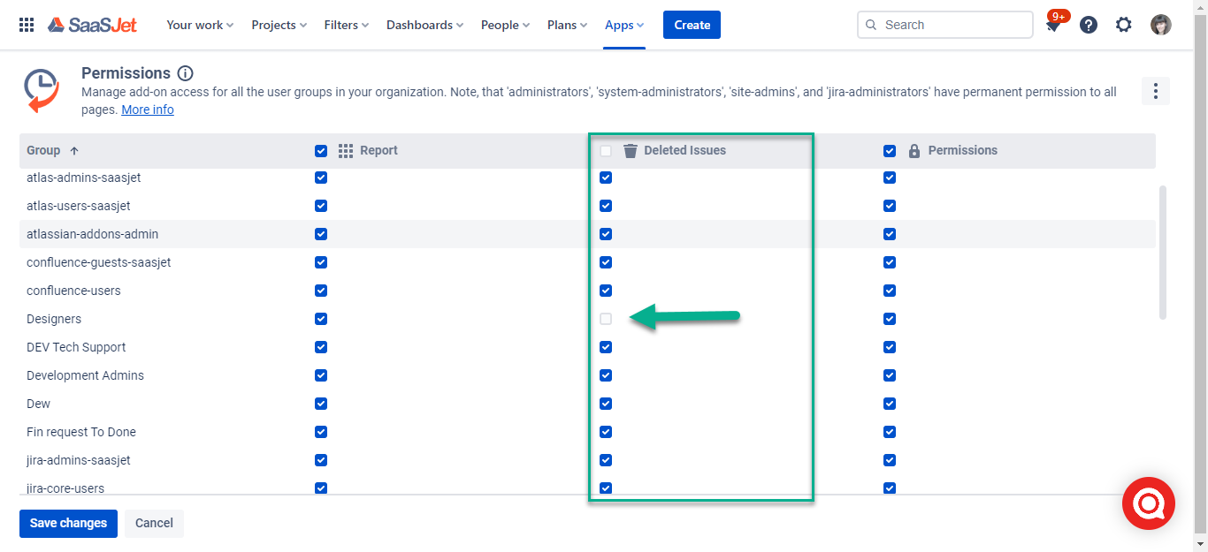Uncheck Report permission for atlas-admins-saasjet
1208x552 pixels.
click(x=321, y=178)
